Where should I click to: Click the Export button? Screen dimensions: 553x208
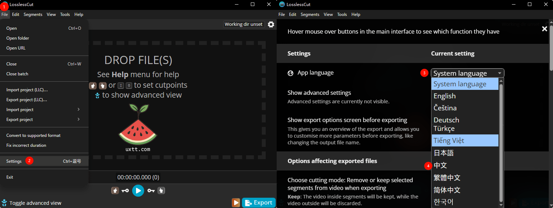click(259, 203)
